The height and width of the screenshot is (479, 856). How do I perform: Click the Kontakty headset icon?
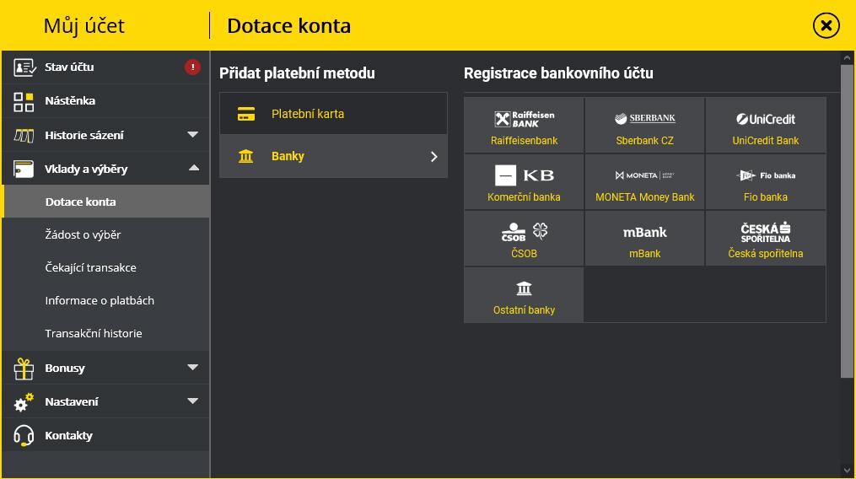[24, 436]
